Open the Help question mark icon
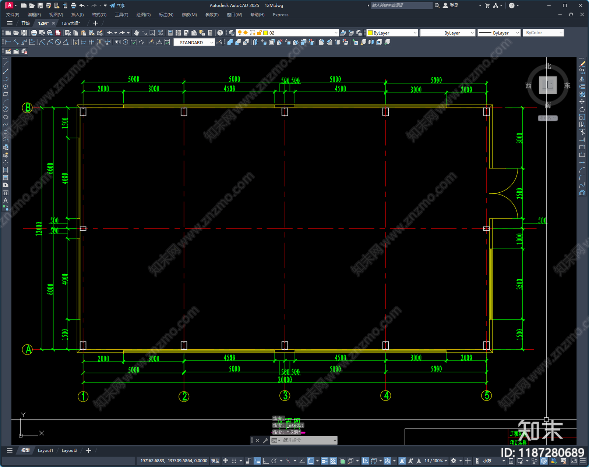 coord(220,33)
